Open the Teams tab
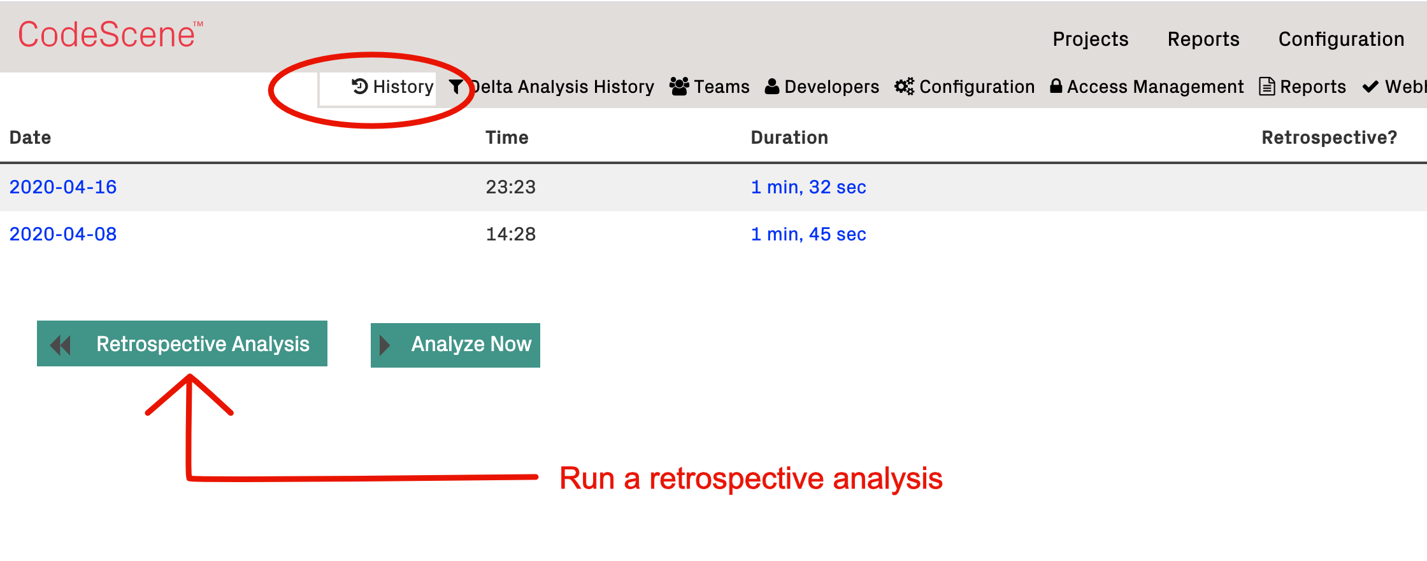Screen dimensions: 1427x561 709,87
